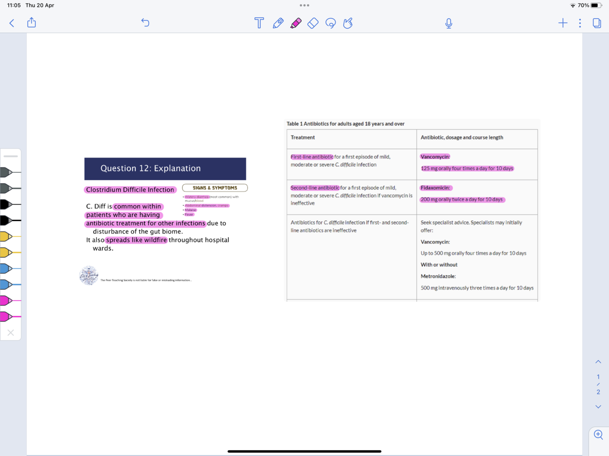609x456 pixels.
Task: Close the highlighter preset palette
Action: click(11, 333)
